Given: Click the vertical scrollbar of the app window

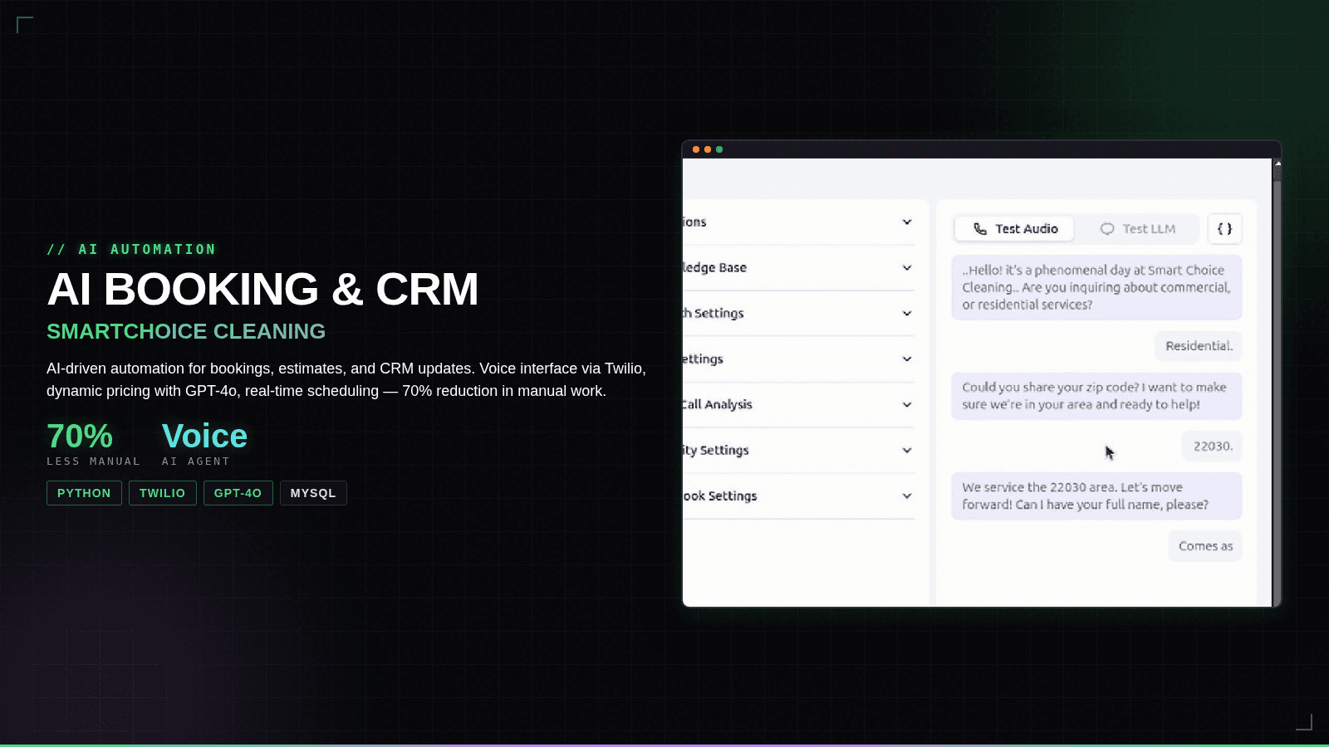Looking at the screenshot, I should point(1276,174).
